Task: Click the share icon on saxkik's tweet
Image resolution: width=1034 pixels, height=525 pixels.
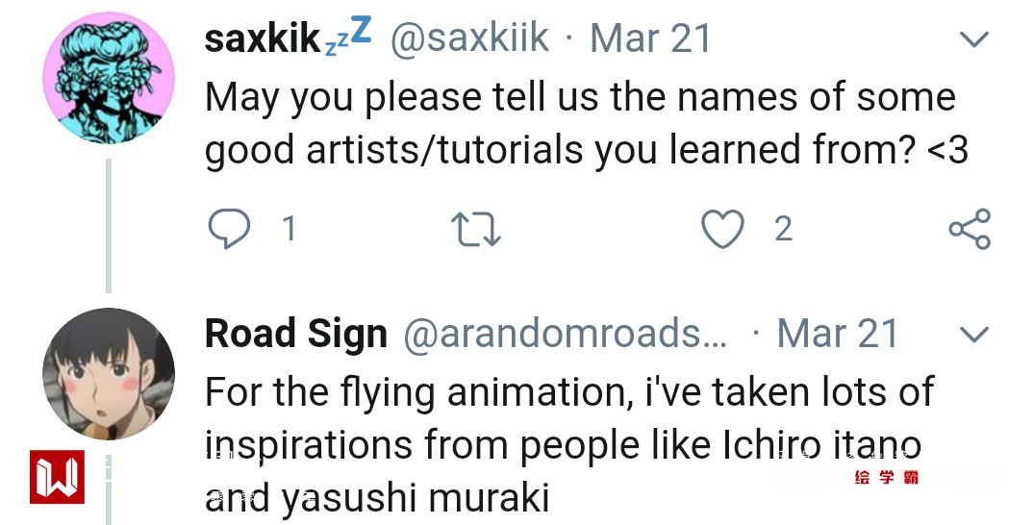Action: [969, 230]
